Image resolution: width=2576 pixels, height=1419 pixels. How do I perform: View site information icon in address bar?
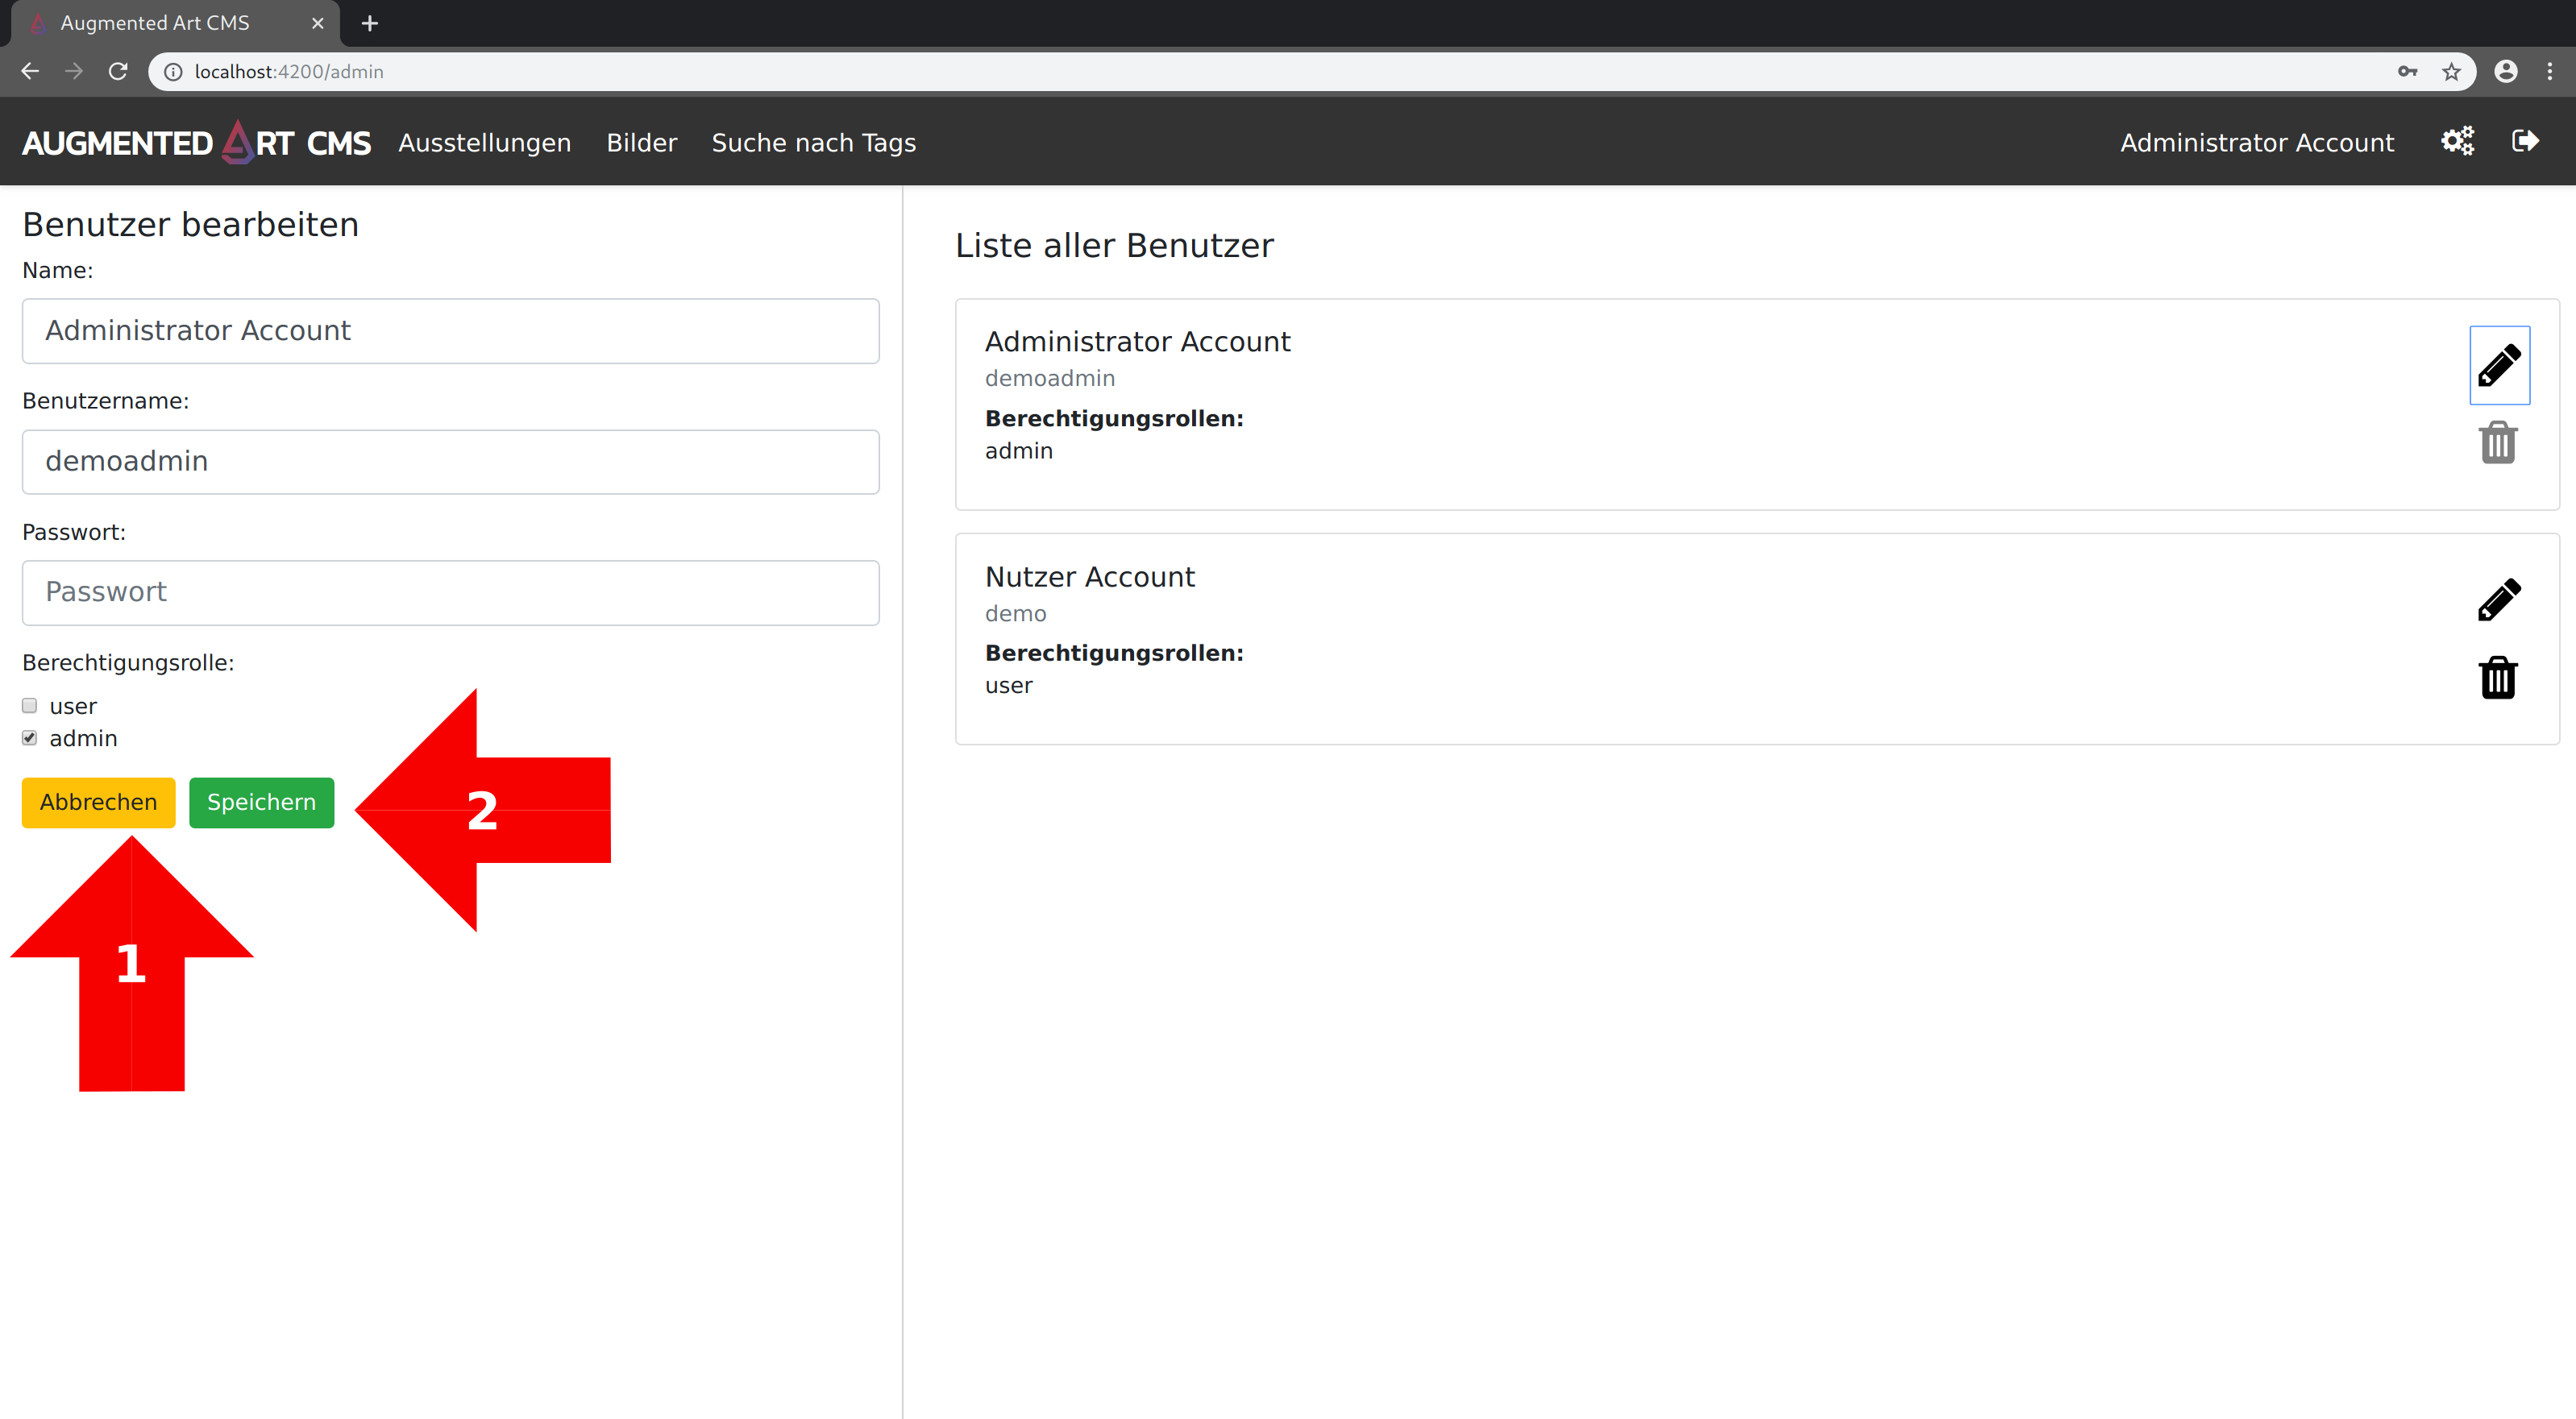(174, 72)
